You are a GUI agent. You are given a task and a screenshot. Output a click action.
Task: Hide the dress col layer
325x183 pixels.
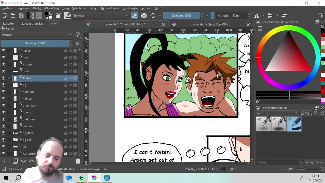[x=3, y=112]
